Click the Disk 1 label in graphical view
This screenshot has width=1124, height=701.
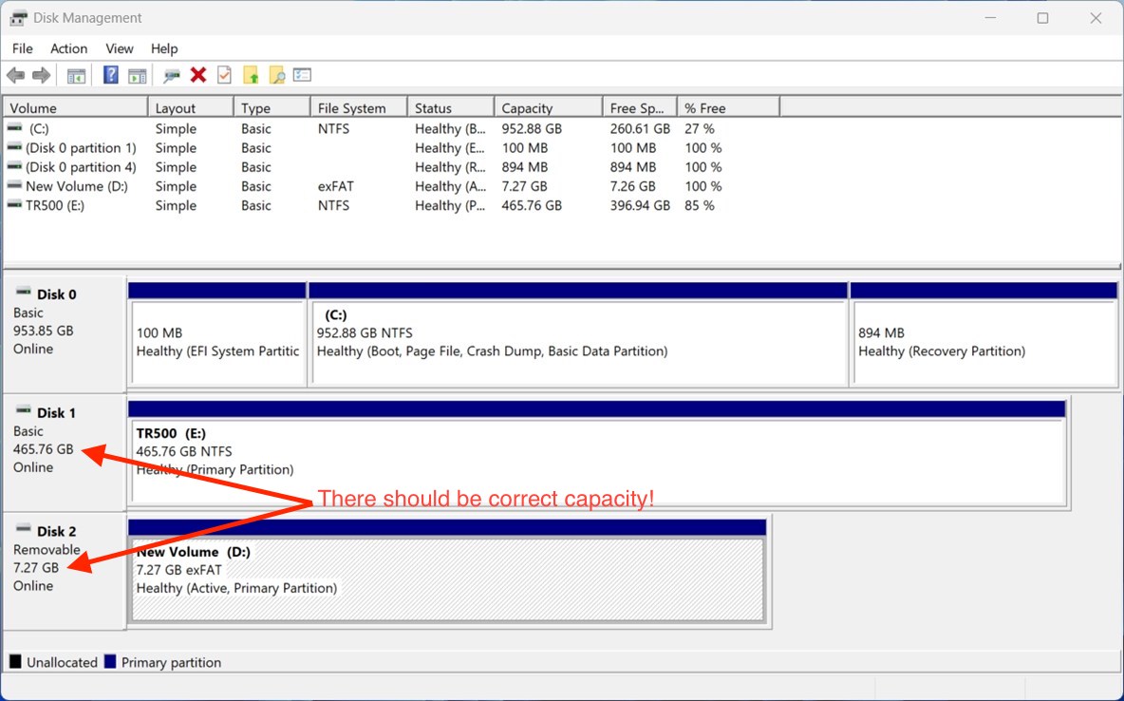56,412
